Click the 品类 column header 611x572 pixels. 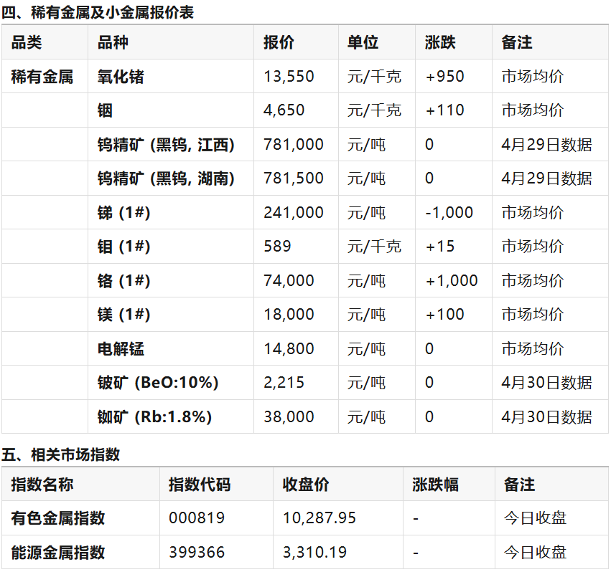(x=27, y=42)
